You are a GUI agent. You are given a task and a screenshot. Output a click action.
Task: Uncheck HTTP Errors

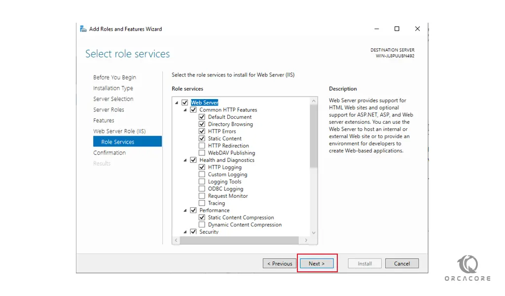coord(202,131)
